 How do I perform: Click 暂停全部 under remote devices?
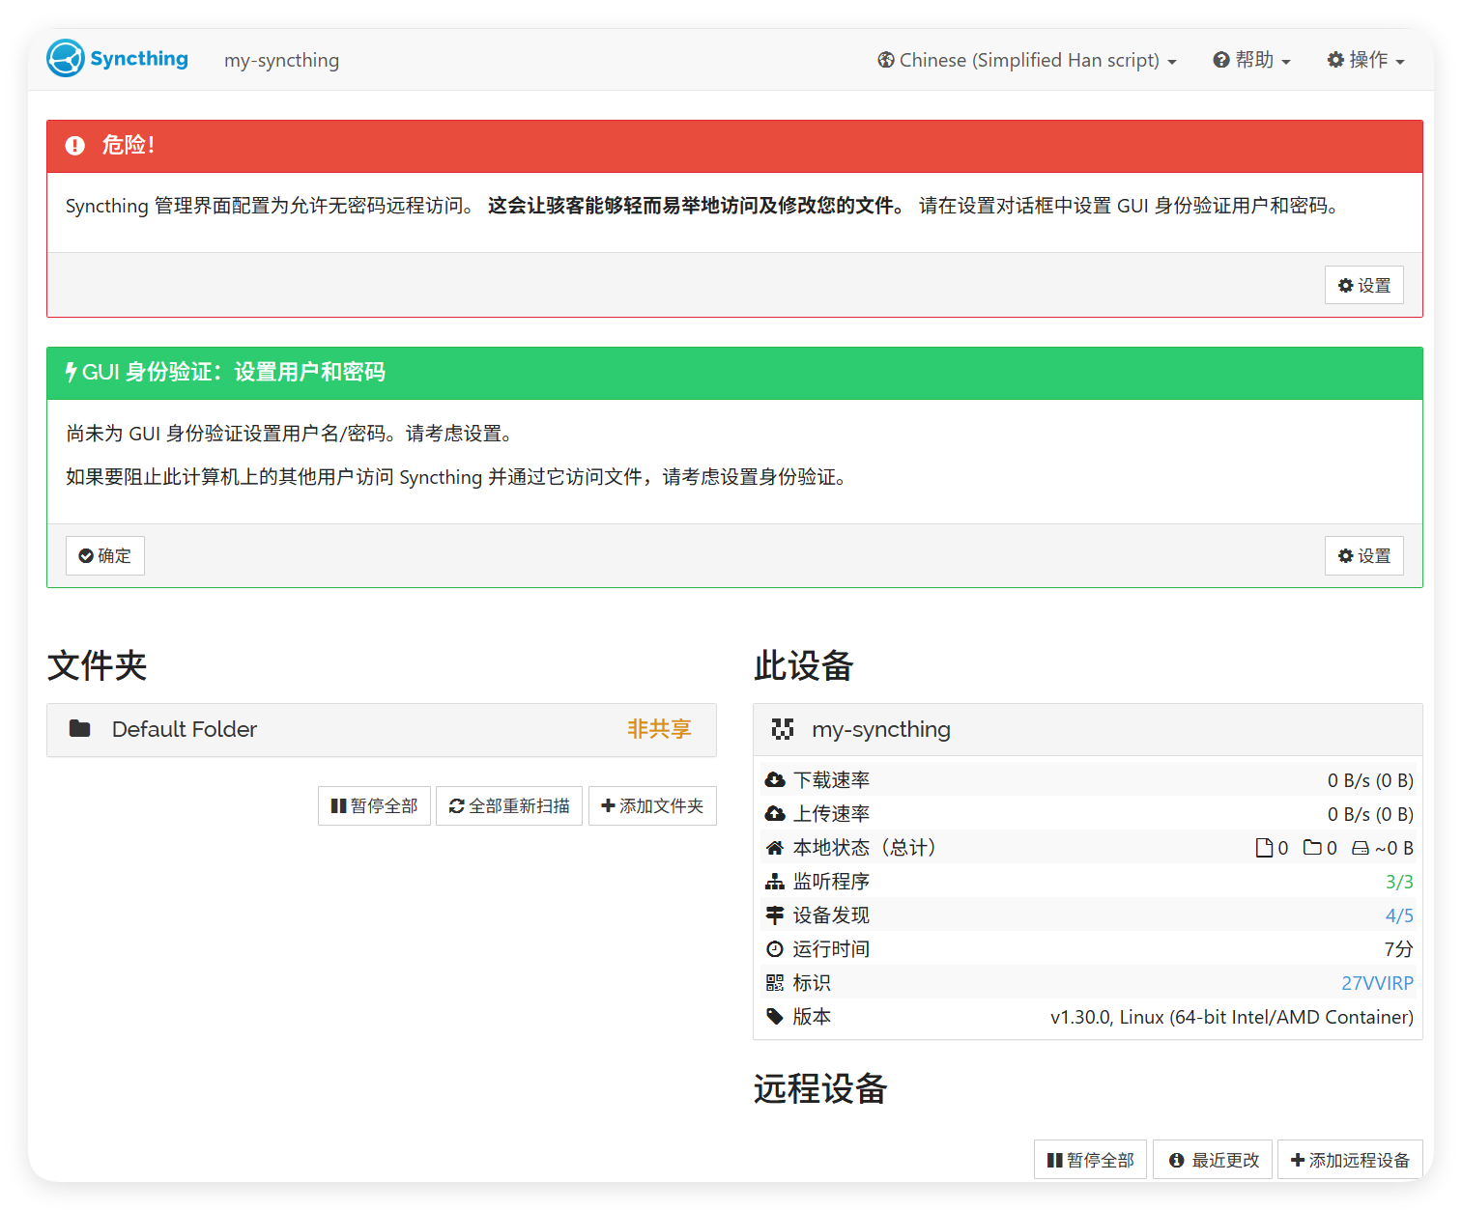pyautogui.click(x=1090, y=1160)
